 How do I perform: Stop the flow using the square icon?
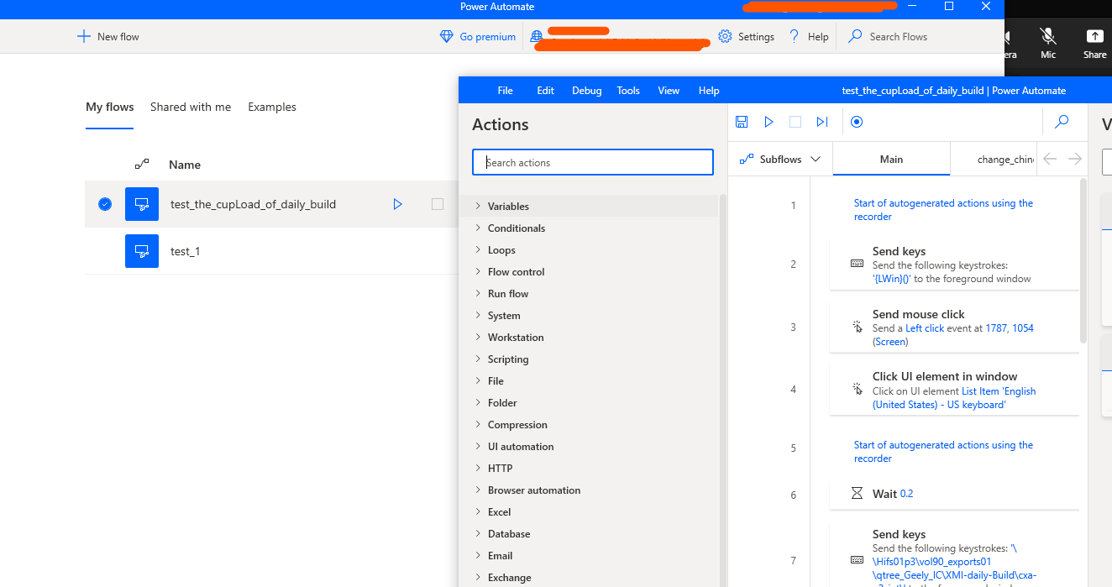pyautogui.click(x=795, y=122)
